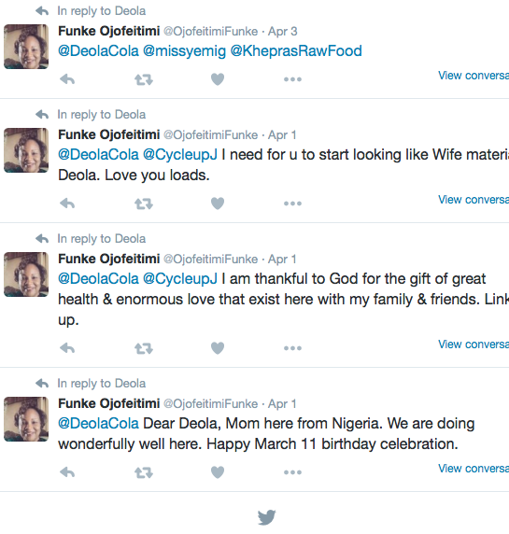Like the Apr 3 tweet
509x534 pixels.
[x=218, y=79]
